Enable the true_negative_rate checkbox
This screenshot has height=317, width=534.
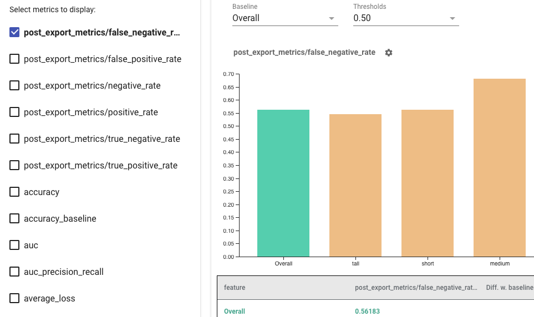[x=15, y=139]
